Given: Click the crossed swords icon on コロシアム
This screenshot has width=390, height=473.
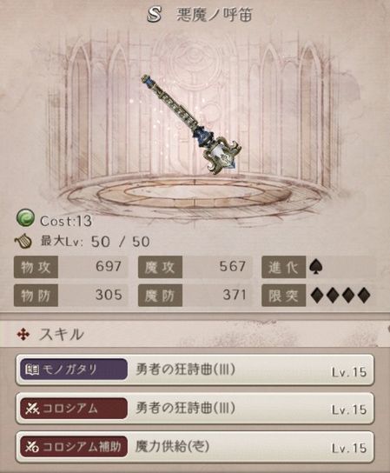Looking at the screenshot, I should click(x=32, y=409).
